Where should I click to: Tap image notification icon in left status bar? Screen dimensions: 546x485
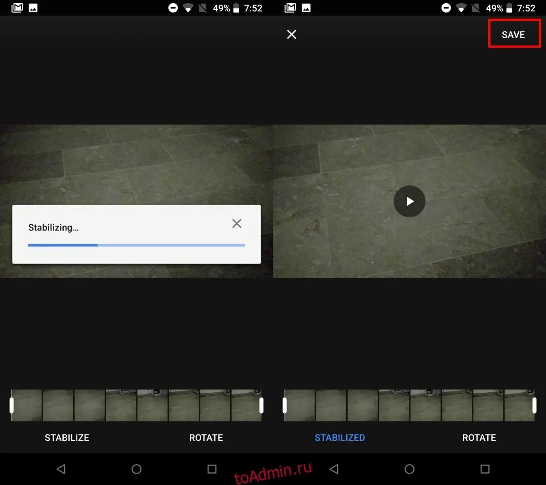pyautogui.click(x=33, y=8)
